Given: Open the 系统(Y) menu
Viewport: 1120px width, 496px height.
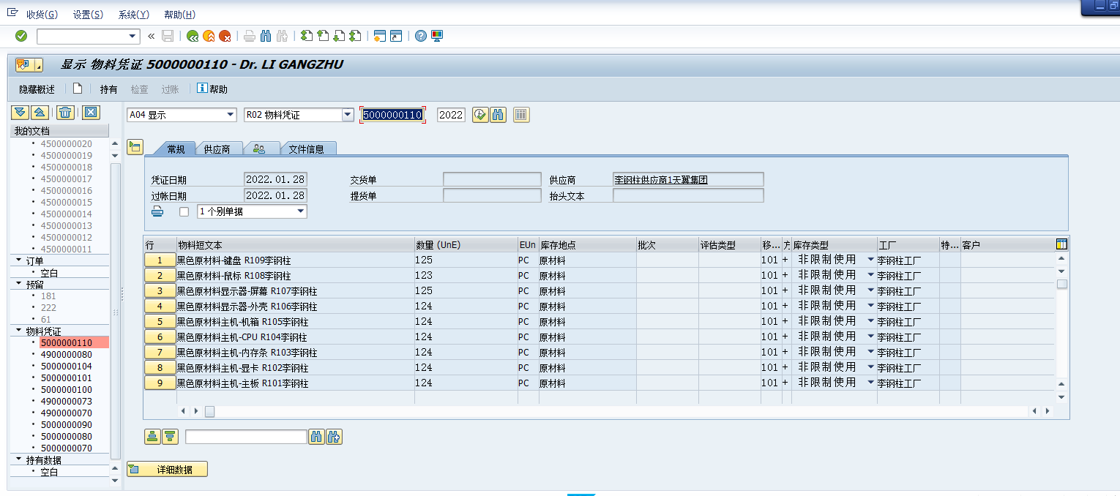Looking at the screenshot, I should coord(132,14).
